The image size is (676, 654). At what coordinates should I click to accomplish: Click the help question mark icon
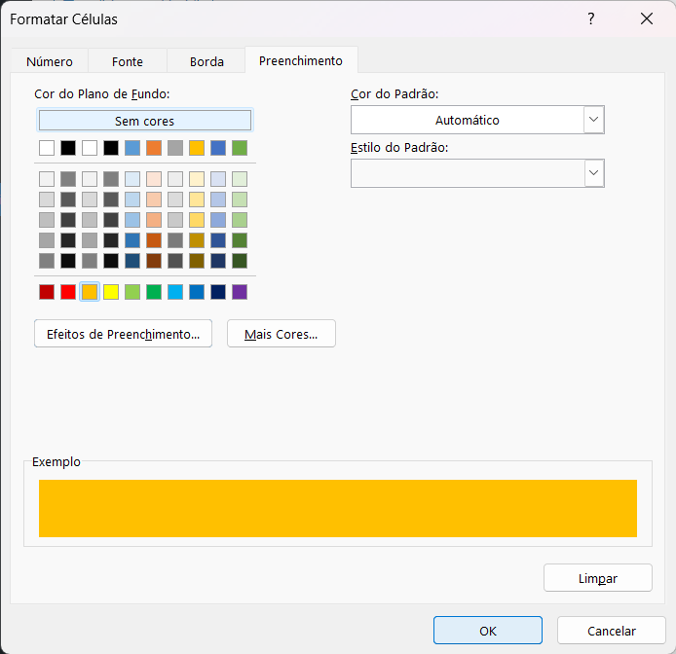pos(591,18)
